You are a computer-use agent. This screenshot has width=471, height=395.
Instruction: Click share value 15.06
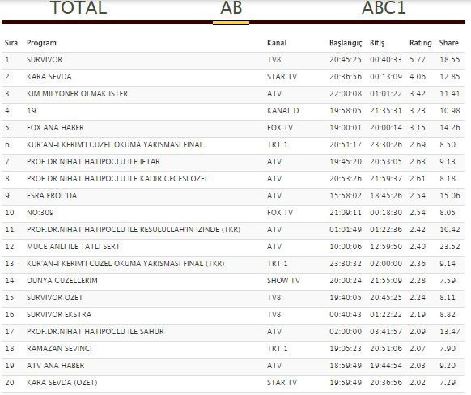pos(450,196)
